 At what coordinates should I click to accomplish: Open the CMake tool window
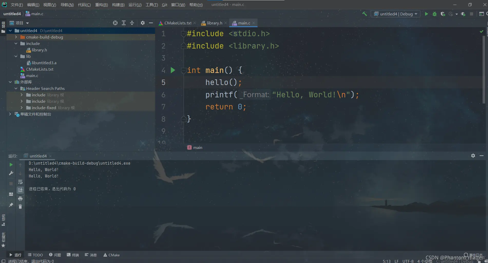click(x=111, y=255)
